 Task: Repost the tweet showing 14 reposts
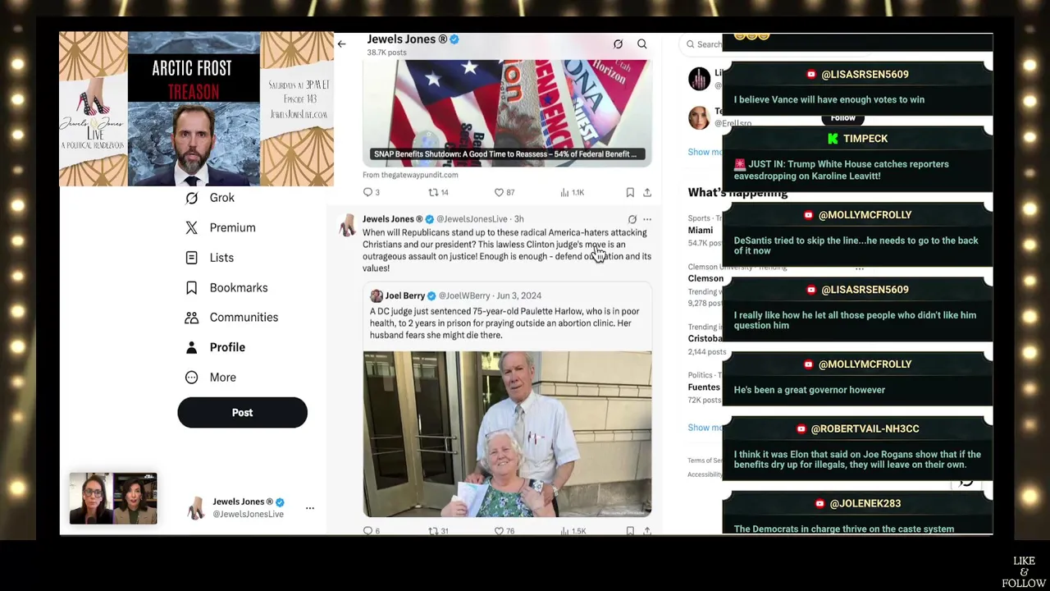coord(439,192)
